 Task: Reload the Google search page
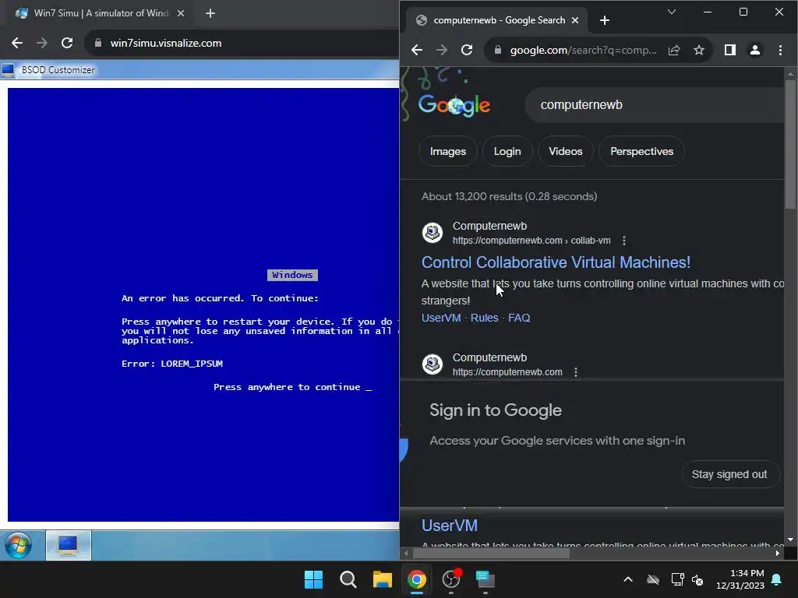[467, 50]
